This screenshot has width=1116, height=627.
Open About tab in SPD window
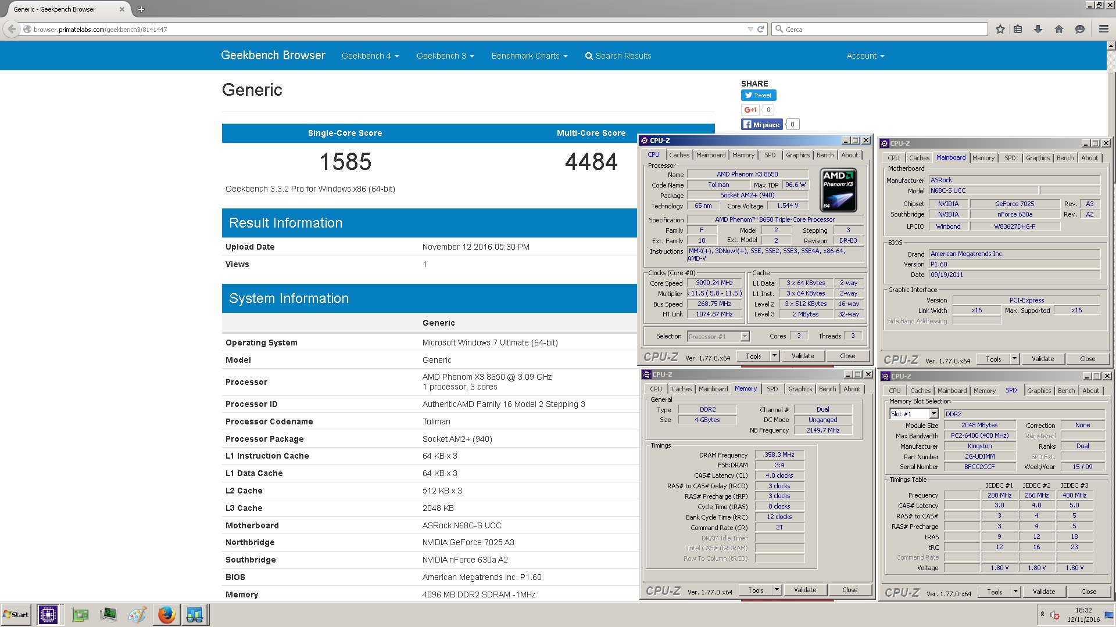(x=1090, y=391)
